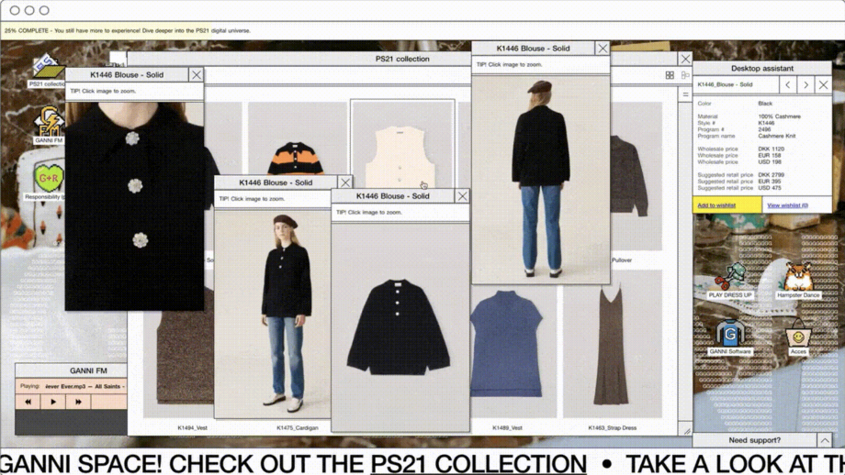This screenshot has width=845, height=475.
Task: Click the 25% COMPLETE progress message
Action: coord(128,30)
